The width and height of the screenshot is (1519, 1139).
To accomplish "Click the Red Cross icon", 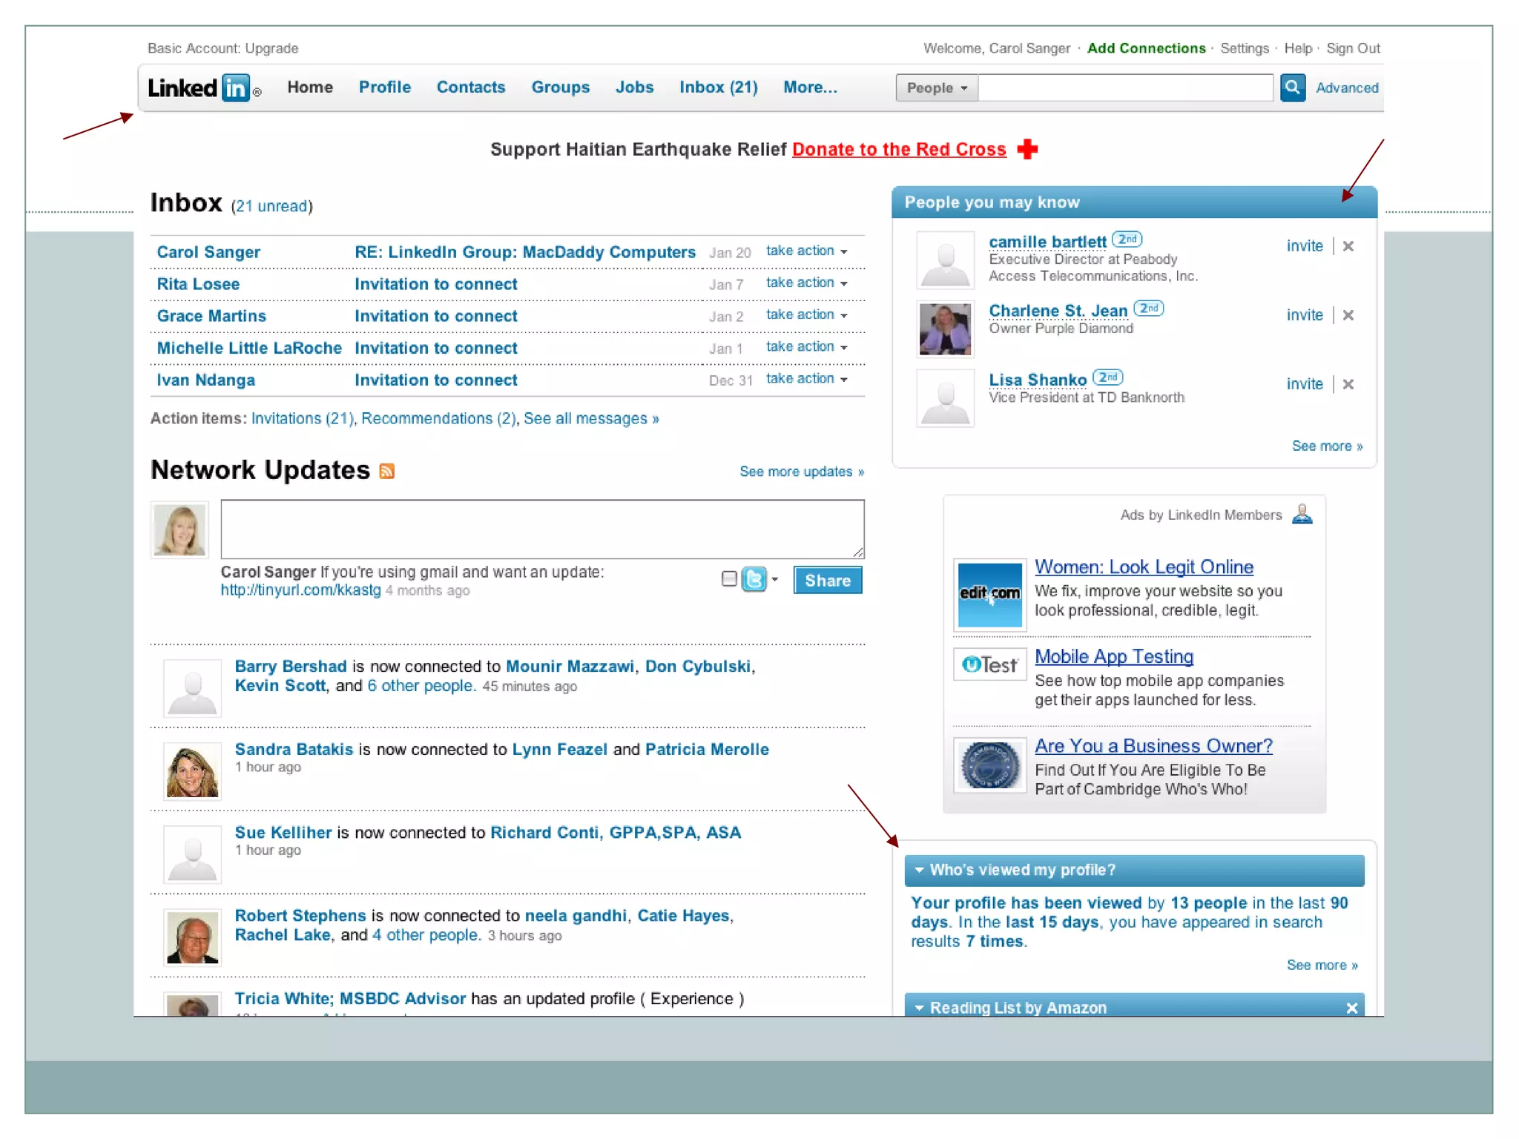I will click(1027, 149).
